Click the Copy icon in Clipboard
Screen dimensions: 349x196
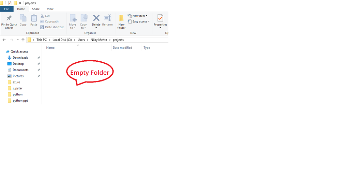pyautogui.click(x=23, y=18)
